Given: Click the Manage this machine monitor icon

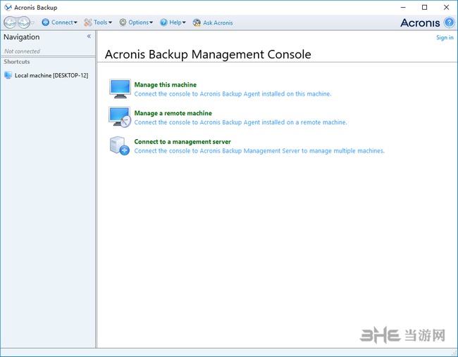Looking at the screenshot, I should pyautogui.click(x=120, y=89).
